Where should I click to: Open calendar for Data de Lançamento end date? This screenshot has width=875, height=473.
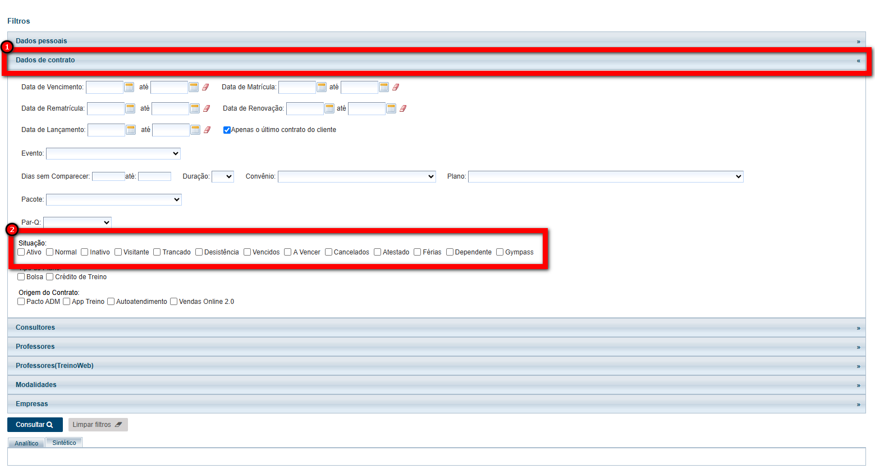(195, 130)
